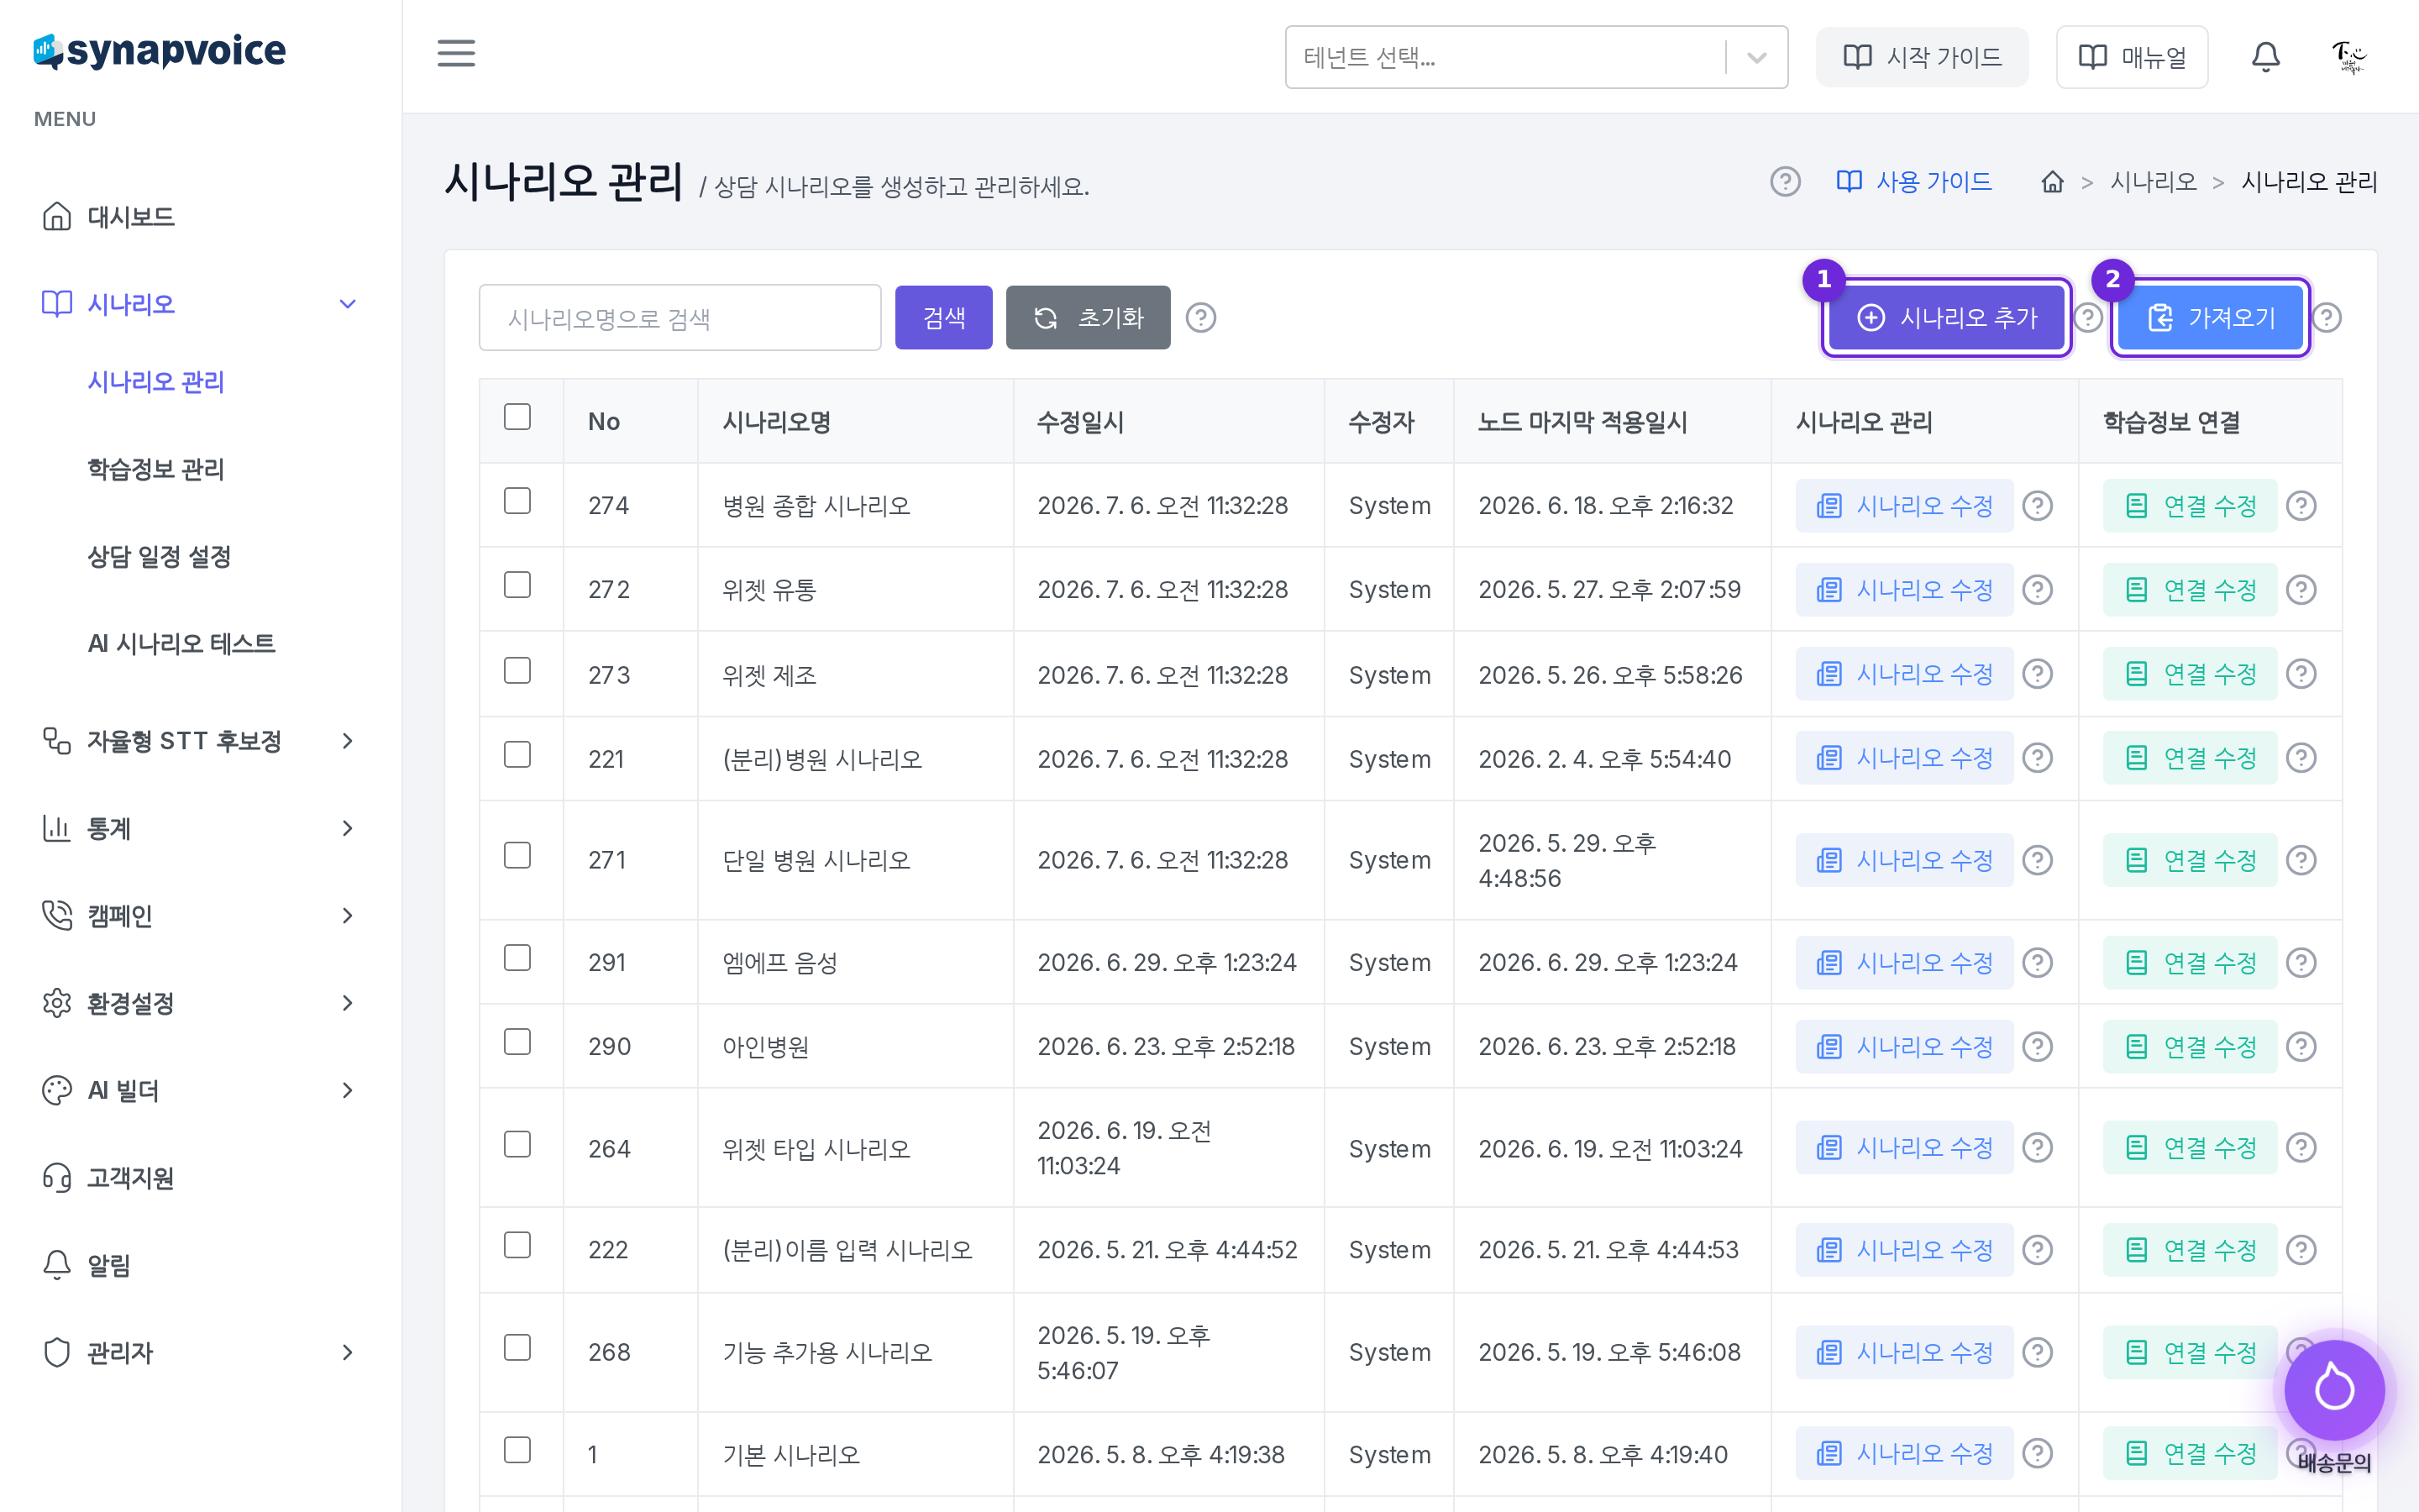The image size is (2419, 1512).
Task: Click link-edit help icon for row 271
Action: (x=2301, y=860)
